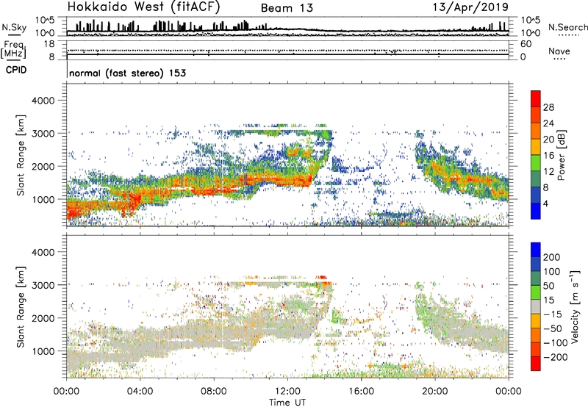Click the '04:00' time axis label
Viewport: 588px width, 407px height.
[140, 392]
